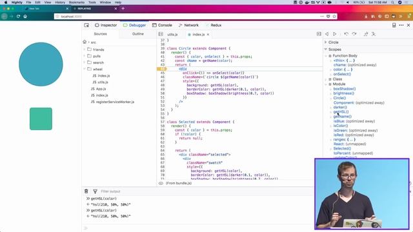Select the Outline tab

coord(137,34)
